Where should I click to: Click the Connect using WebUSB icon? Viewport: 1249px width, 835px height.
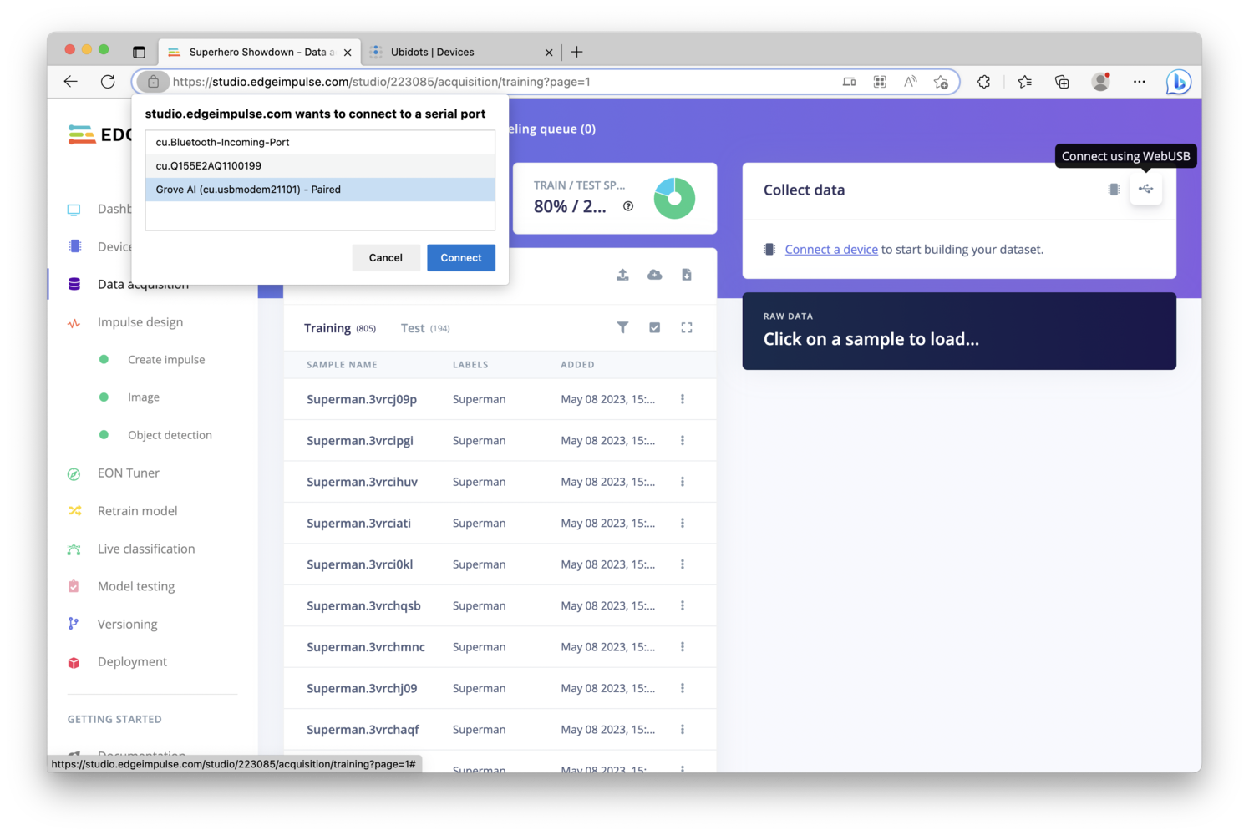(1145, 190)
